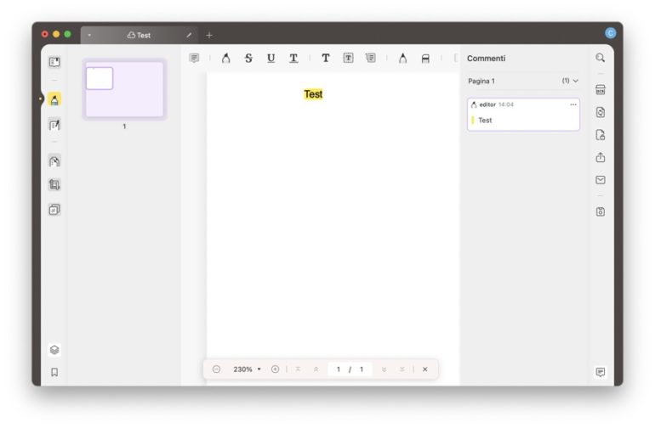Select the Text Box tool
655x428 pixels.
click(348, 58)
